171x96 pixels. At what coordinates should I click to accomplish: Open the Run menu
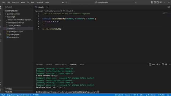point(33,2)
